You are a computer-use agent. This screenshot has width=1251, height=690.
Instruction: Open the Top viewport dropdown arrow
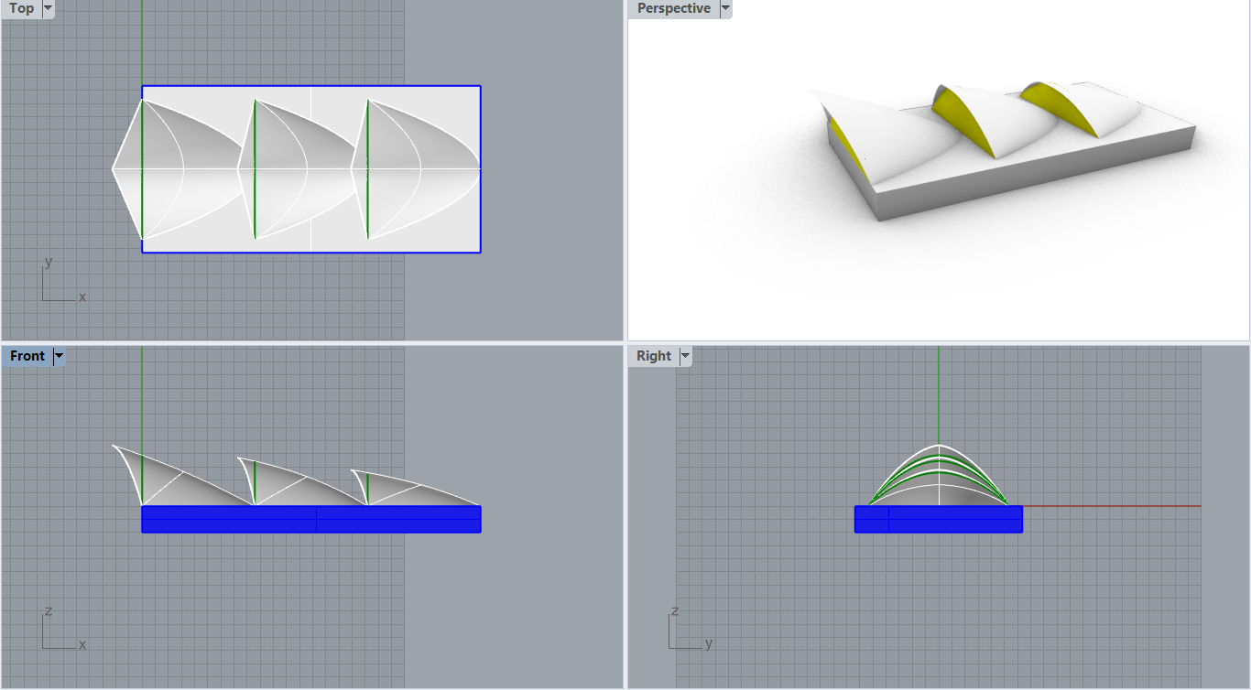[x=48, y=9]
